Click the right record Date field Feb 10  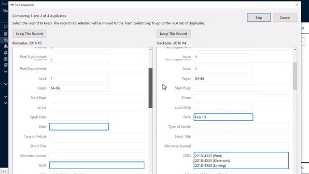coord(223,117)
